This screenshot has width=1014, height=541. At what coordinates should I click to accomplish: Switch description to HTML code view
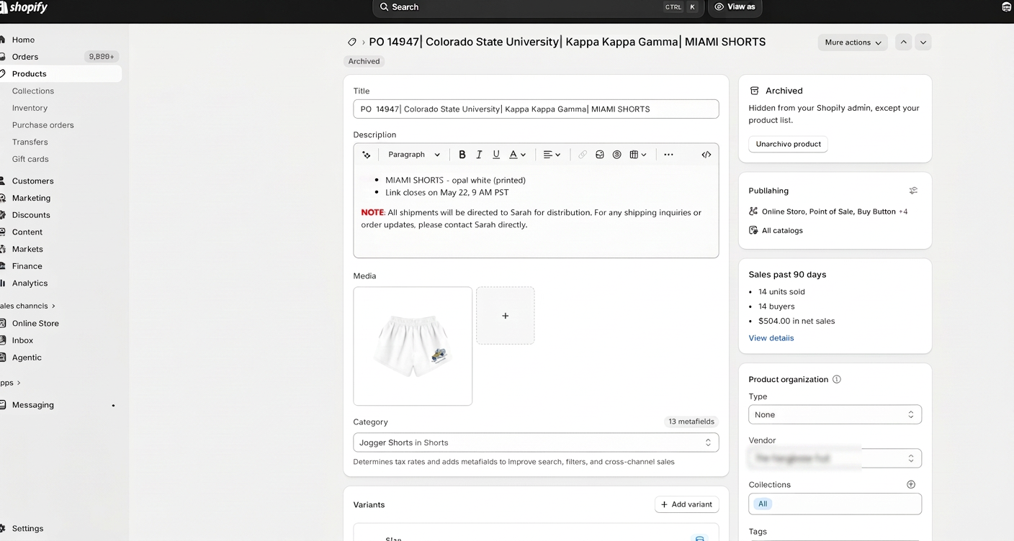[706, 155]
